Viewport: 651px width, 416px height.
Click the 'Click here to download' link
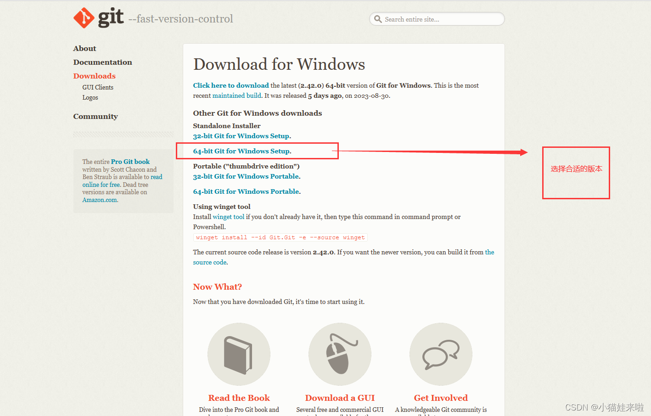pos(231,85)
